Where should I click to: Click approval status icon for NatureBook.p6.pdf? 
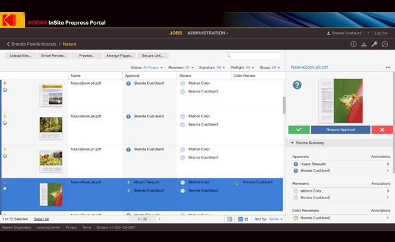(x=129, y=117)
